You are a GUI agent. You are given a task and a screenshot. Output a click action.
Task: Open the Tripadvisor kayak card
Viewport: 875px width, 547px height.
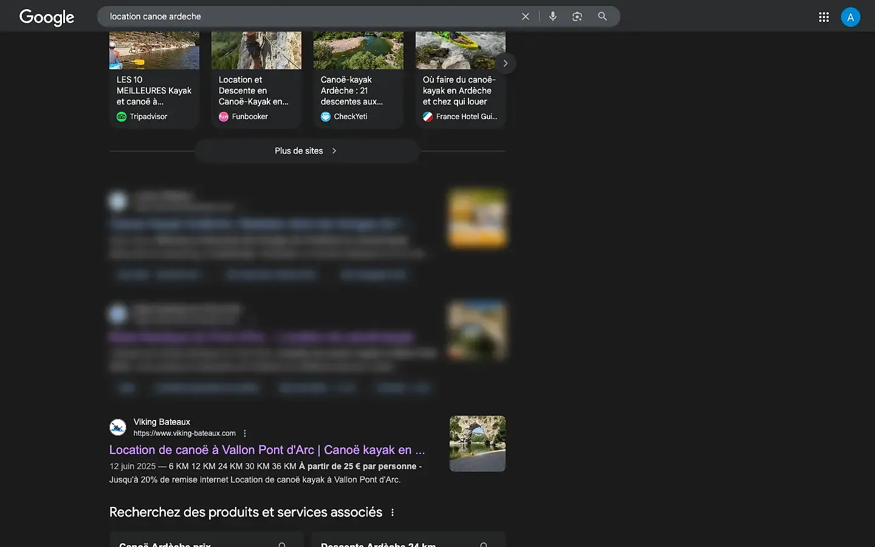tap(154, 80)
